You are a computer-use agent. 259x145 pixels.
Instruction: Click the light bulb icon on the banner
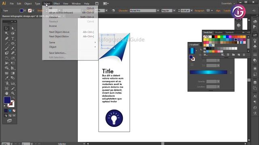(114, 118)
